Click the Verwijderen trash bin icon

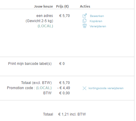[85, 26]
